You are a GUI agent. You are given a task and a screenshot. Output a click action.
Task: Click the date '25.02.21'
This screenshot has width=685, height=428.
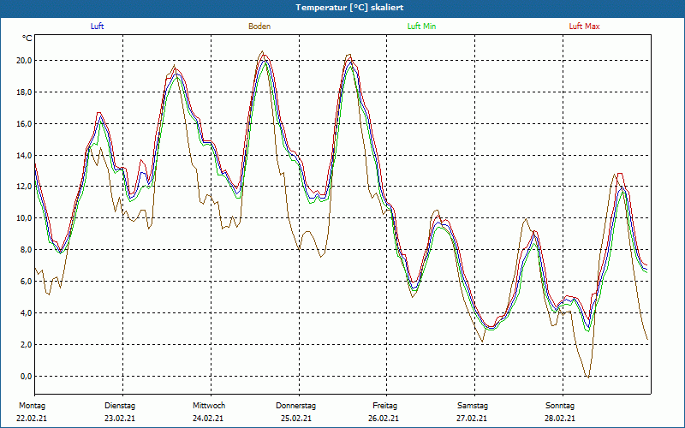pyautogui.click(x=296, y=419)
